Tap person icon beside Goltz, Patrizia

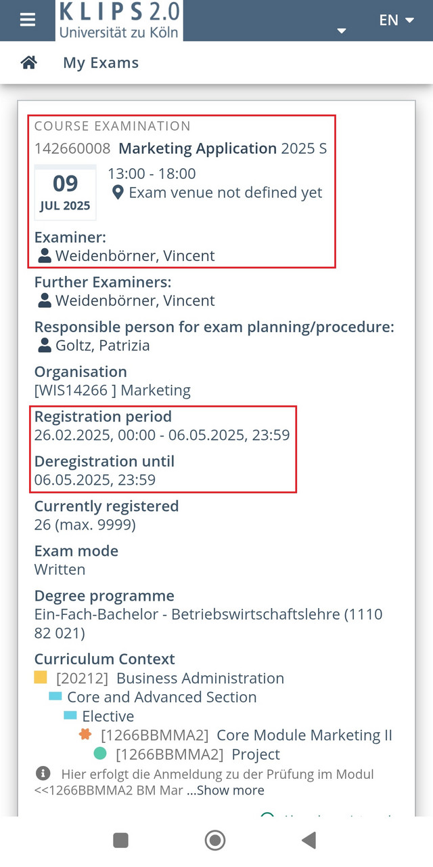point(45,345)
